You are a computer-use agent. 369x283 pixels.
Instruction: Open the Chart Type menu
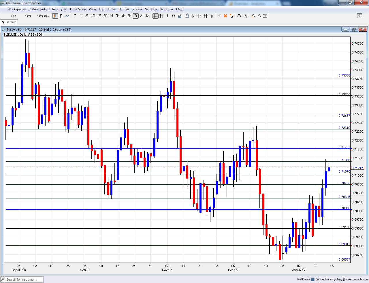tap(58, 9)
